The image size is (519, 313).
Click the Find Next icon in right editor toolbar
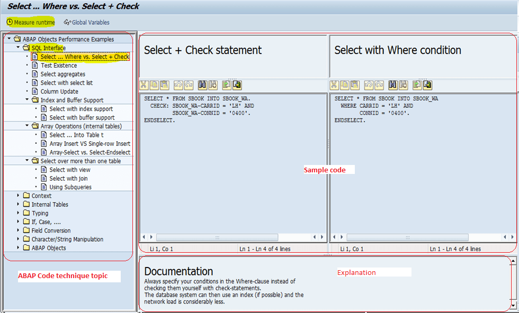[404, 85]
